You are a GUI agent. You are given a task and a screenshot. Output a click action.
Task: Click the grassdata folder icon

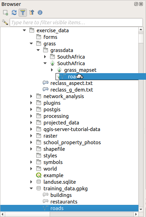tap(46, 50)
